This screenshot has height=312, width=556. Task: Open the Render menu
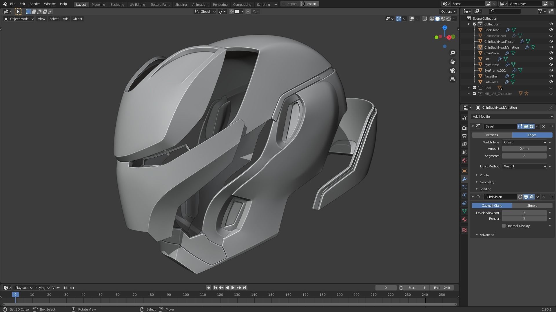(34, 4)
